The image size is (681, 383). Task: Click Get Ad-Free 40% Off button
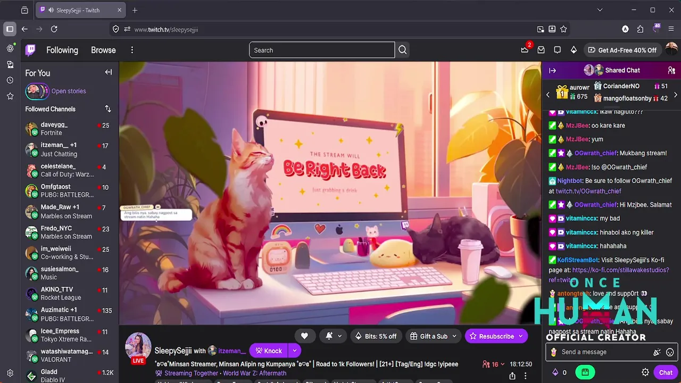(x=622, y=50)
